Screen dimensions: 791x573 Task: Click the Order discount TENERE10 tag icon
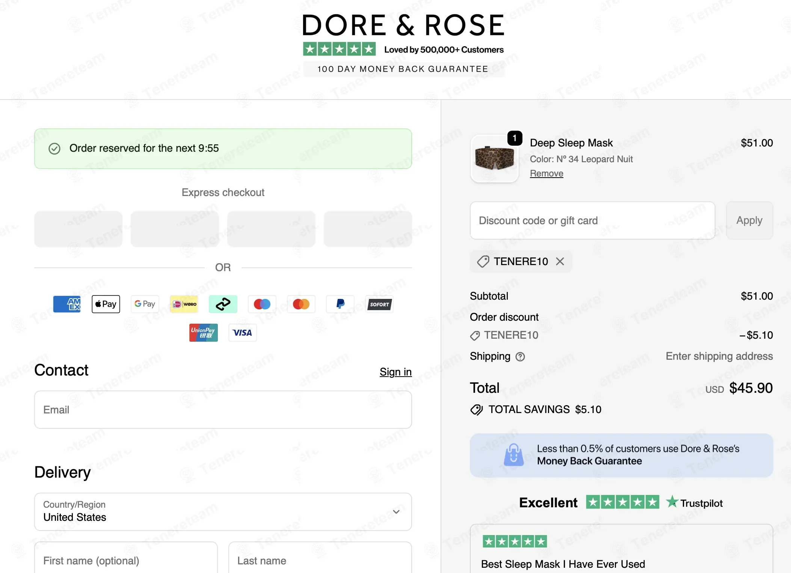click(475, 335)
